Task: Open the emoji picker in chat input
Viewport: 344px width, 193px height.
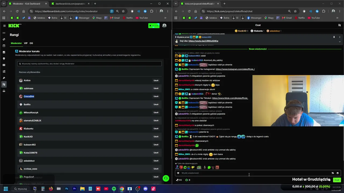Action: (338, 173)
